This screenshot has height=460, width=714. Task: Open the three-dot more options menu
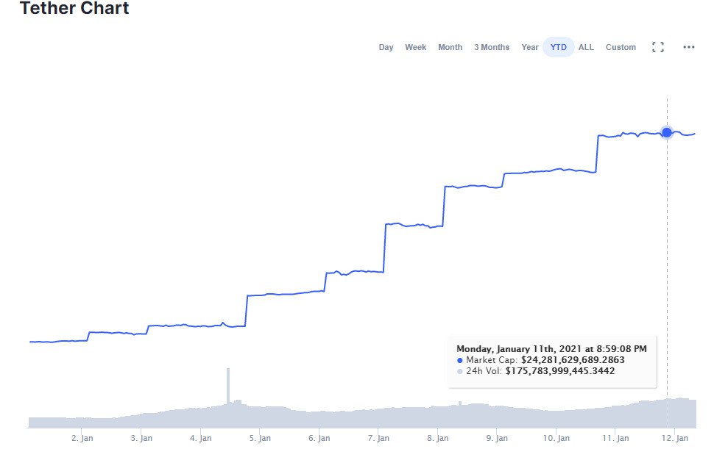pyautogui.click(x=688, y=47)
